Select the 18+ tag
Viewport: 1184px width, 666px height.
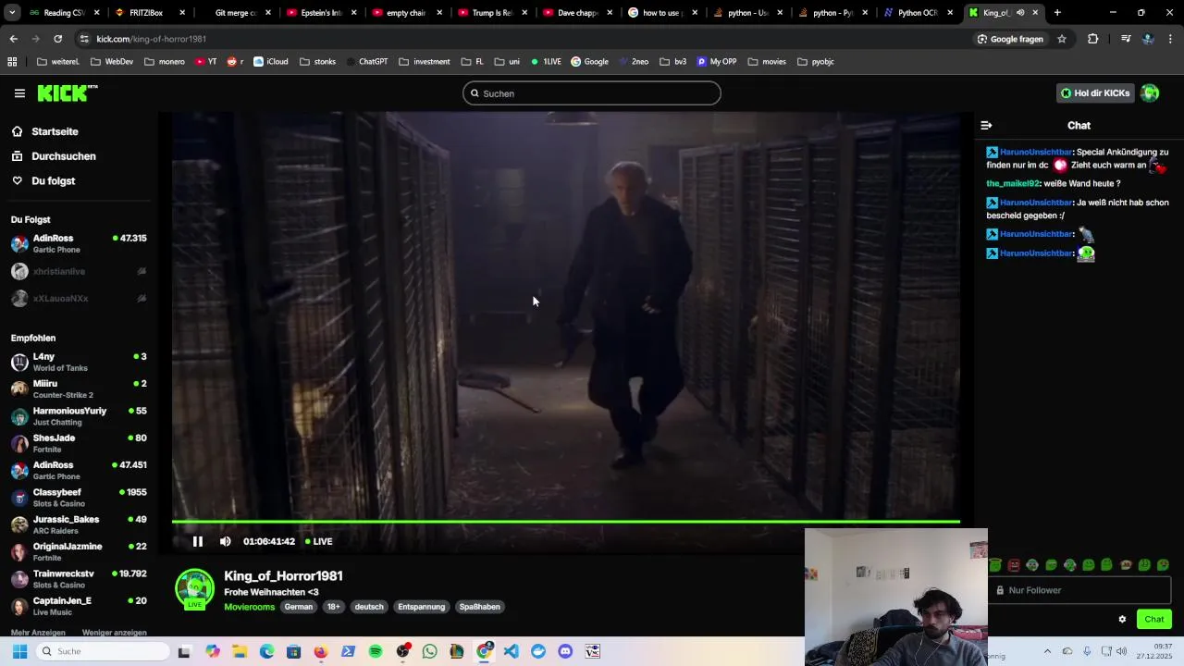[x=333, y=607]
